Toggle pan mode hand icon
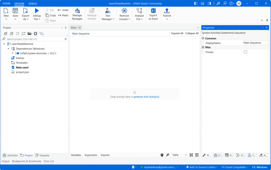 (x=162, y=155)
